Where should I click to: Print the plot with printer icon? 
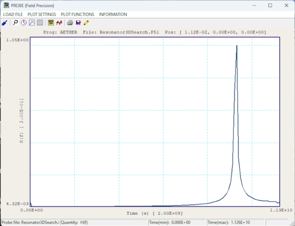click(x=70, y=23)
